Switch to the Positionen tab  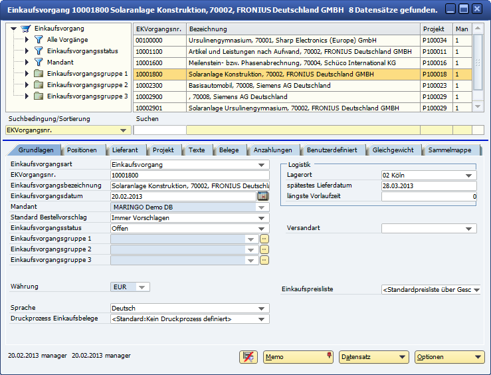click(x=86, y=150)
